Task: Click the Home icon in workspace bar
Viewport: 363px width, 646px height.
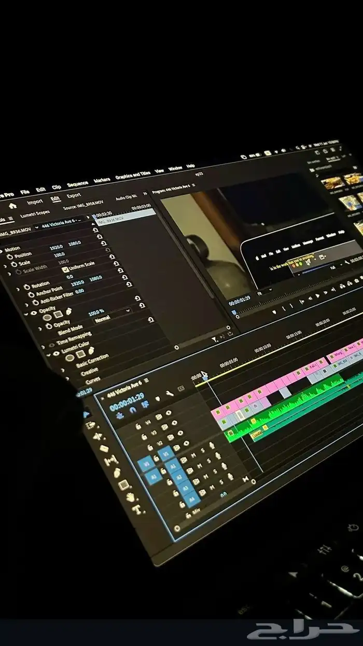Action: pyautogui.click(x=13, y=206)
